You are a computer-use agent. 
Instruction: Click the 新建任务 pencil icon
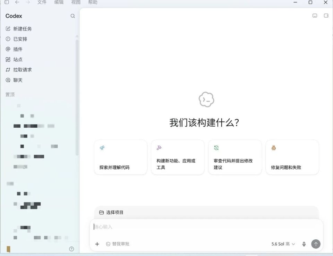8,29
